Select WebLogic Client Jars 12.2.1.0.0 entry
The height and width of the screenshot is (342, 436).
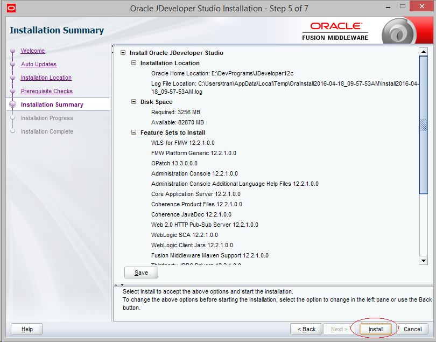[x=192, y=245]
